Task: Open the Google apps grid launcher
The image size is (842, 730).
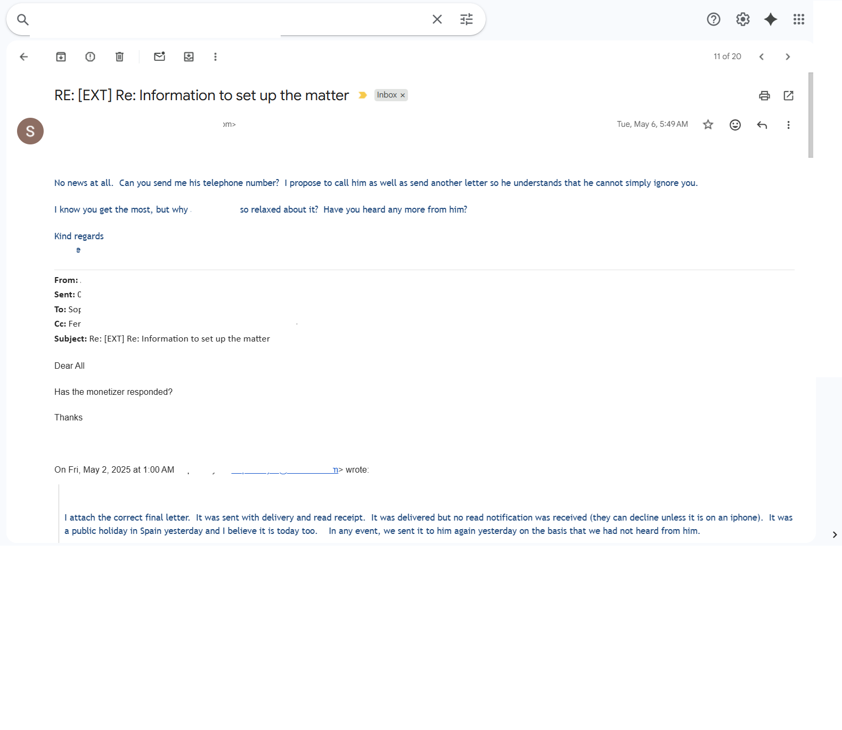Action: [x=798, y=20]
